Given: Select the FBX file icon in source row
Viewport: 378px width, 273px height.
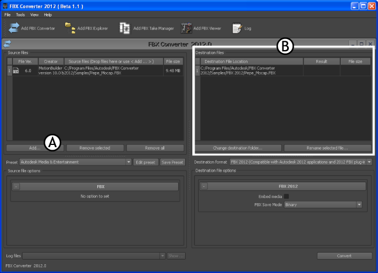Looking at the screenshot, I should coord(16,70).
